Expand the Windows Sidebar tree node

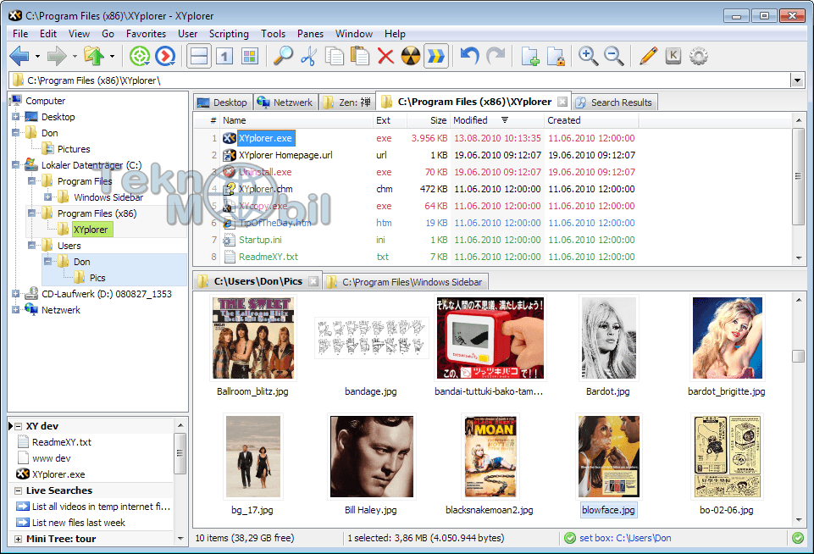point(47,197)
